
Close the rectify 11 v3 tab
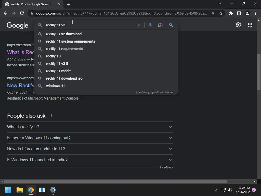tap(59, 5)
